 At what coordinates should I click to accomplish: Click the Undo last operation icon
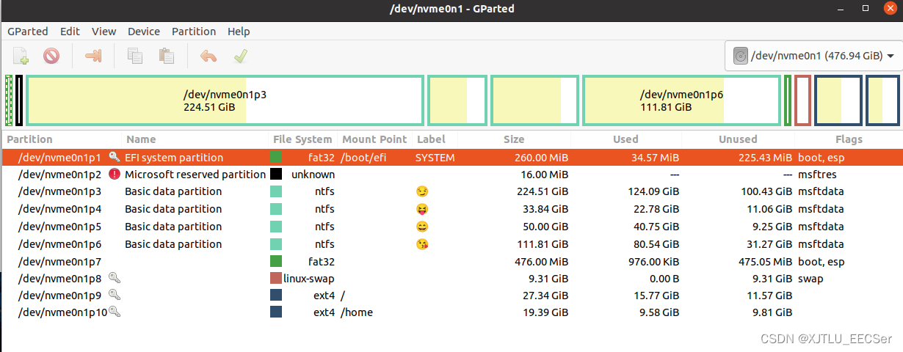pyautogui.click(x=208, y=56)
